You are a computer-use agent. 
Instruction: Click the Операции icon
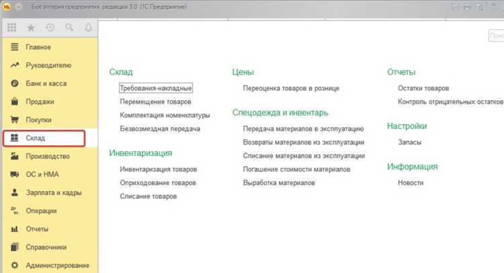[x=15, y=210]
